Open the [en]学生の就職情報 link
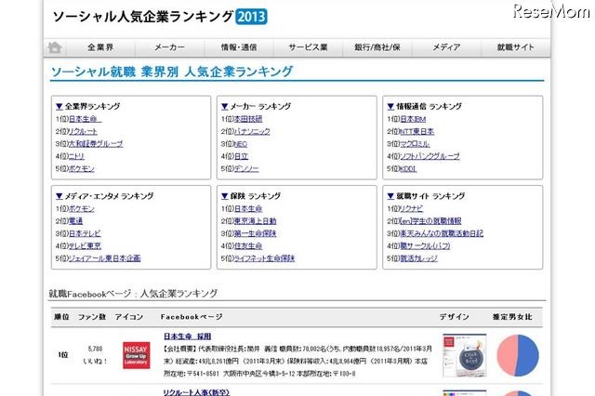 click(x=430, y=221)
